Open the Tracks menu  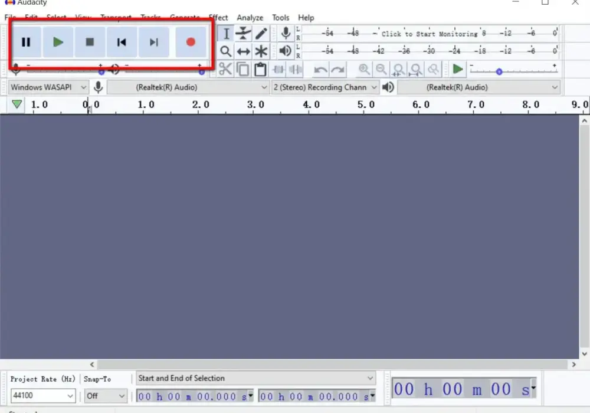click(x=150, y=18)
